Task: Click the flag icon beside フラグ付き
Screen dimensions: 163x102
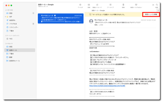Action: point(7,24)
